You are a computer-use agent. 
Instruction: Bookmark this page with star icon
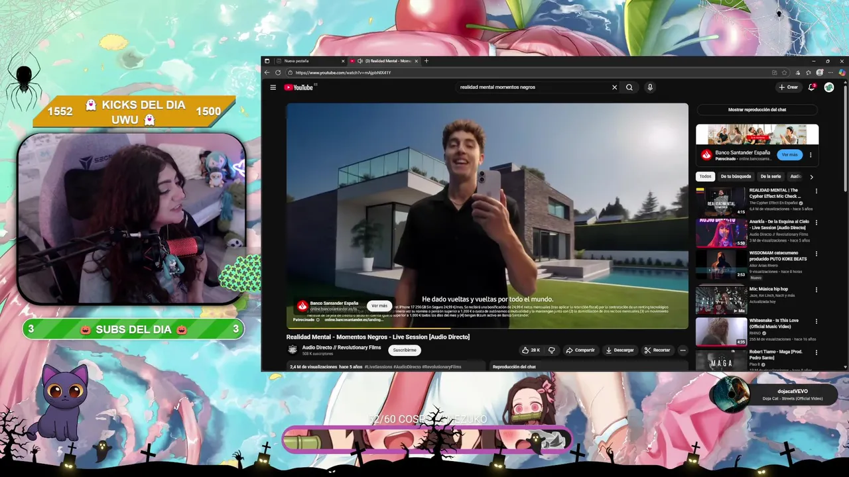click(x=785, y=73)
